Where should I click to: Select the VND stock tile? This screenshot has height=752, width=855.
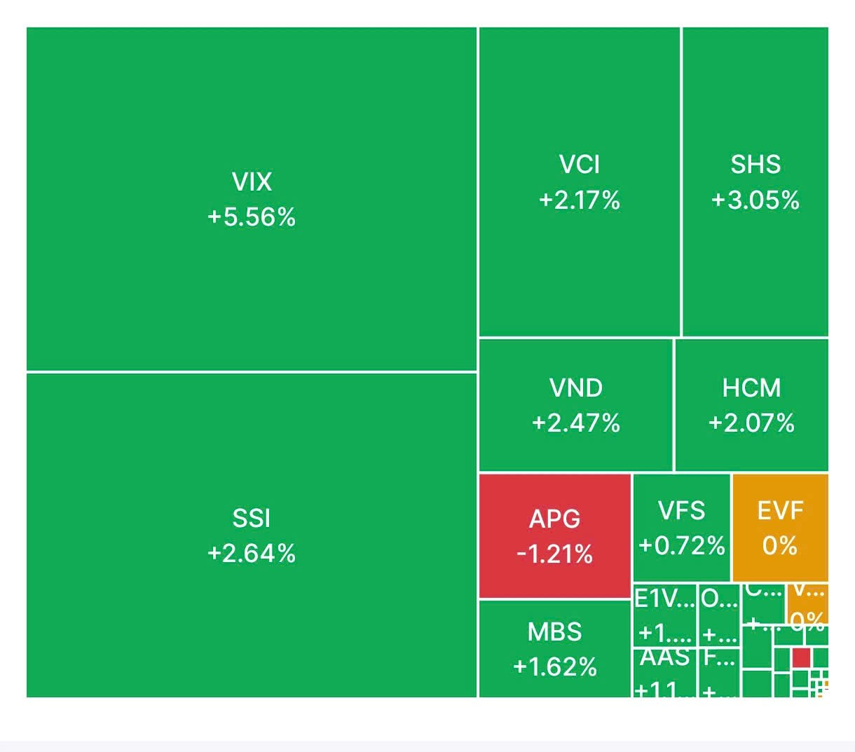(575, 405)
